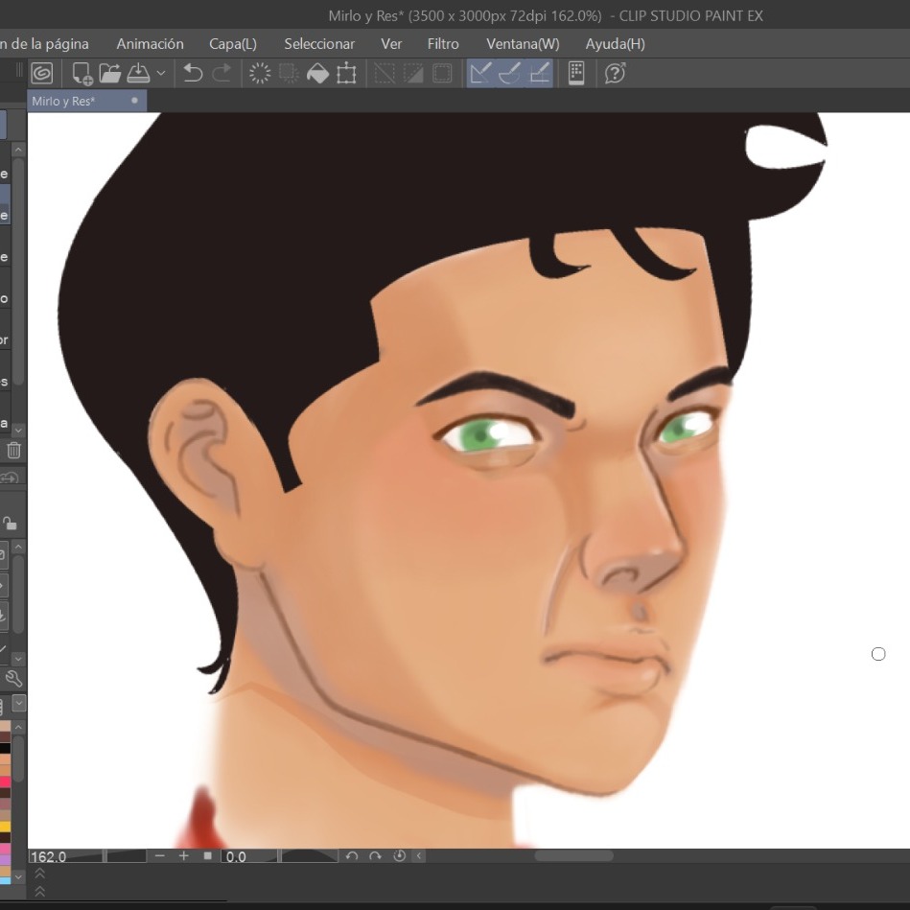Image resolution: width=910 pixels, height=910 pixels.
Task: Click the Open file folder icon
Action: [110, 73]
